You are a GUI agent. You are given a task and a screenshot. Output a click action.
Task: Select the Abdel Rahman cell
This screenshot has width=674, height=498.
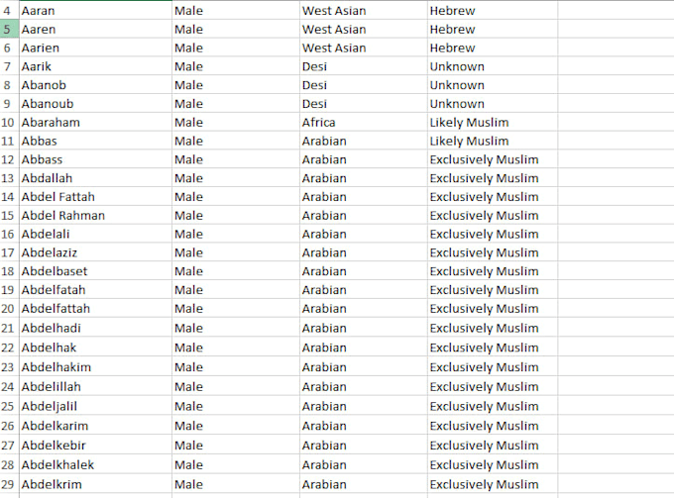(x=95, y=216)
